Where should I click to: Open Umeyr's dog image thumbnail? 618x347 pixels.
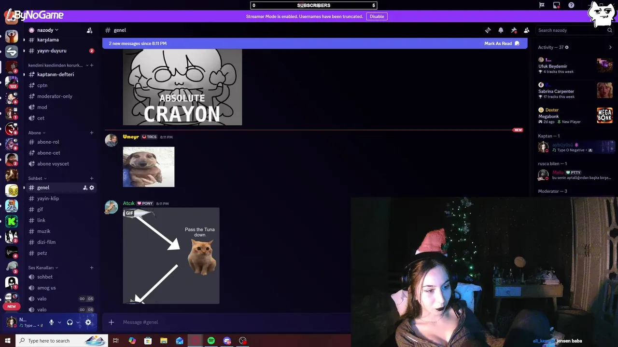[x=149, y=167]
